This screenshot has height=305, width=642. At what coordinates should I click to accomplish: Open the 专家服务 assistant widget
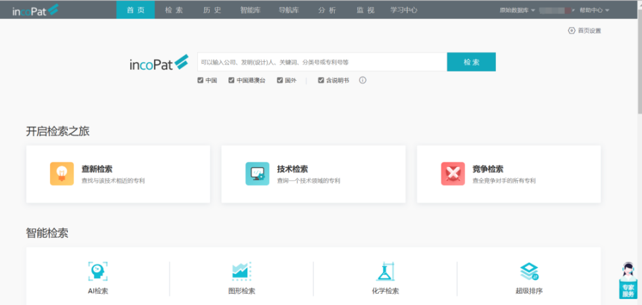(628, 281)
